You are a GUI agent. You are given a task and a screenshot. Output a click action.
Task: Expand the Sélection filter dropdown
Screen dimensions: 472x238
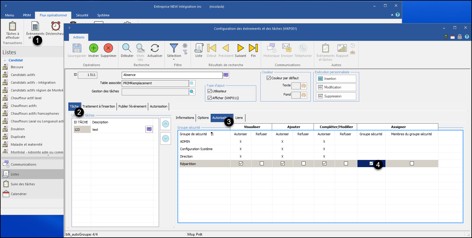pos(174,59)
